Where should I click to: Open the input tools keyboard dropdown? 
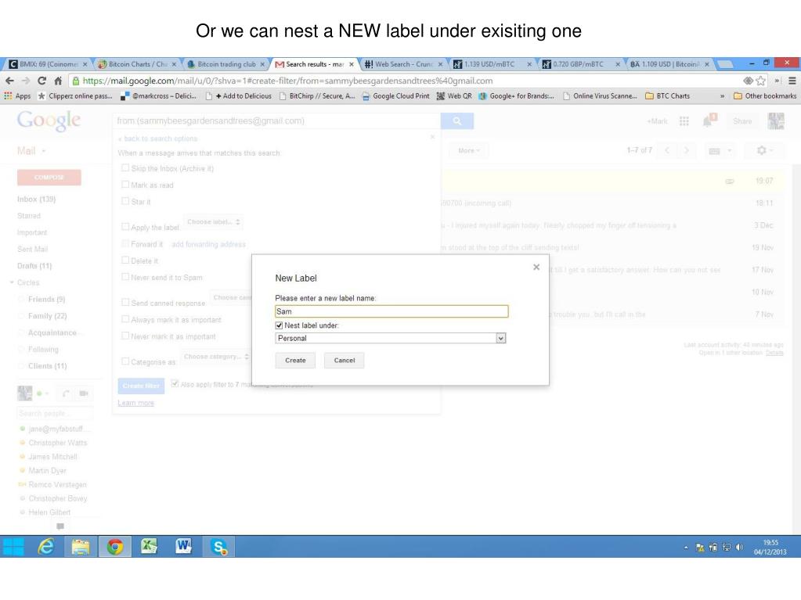[x=720, y=150]
